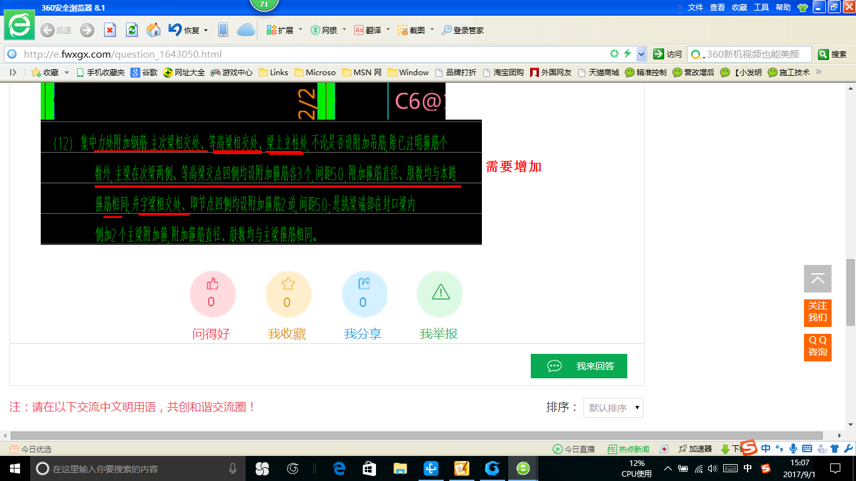Expand the 截图 dropdown arrow
This screenshot has width=856, height=481.
point(432,29)
